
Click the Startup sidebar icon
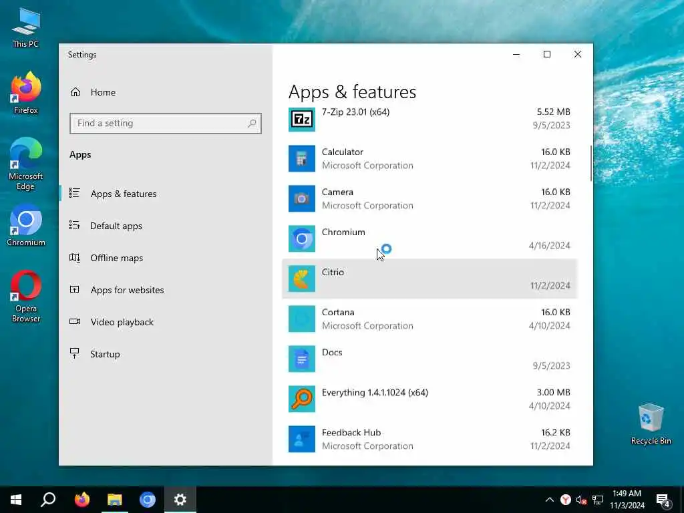pyautogui.click(x=75, y=353)
